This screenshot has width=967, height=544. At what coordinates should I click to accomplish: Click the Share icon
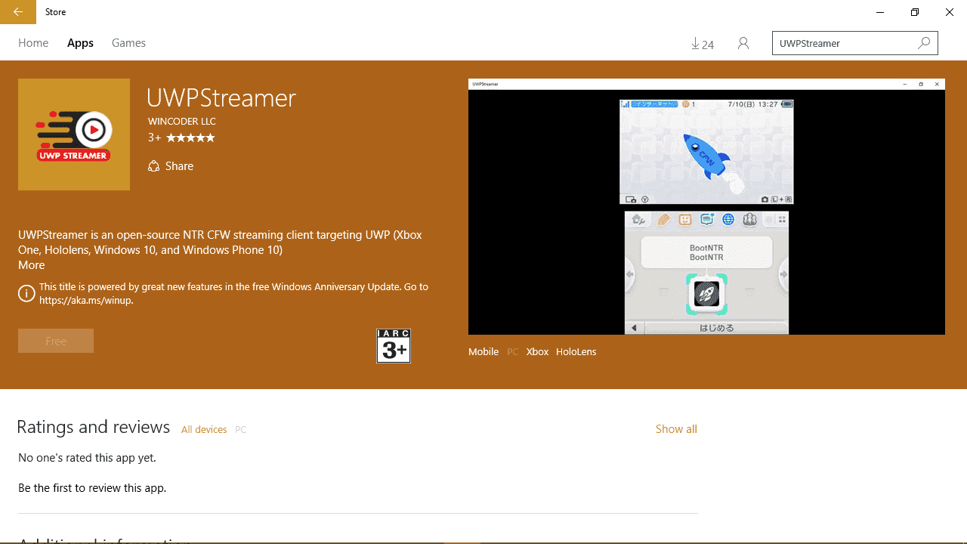click(x=154, y=166)
